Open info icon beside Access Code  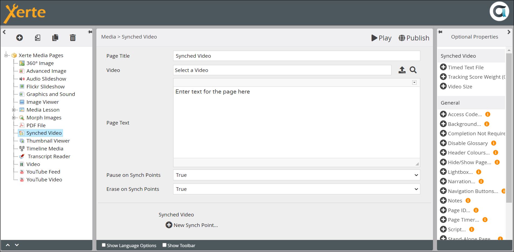pyautogui.click(x=487, y=114)
